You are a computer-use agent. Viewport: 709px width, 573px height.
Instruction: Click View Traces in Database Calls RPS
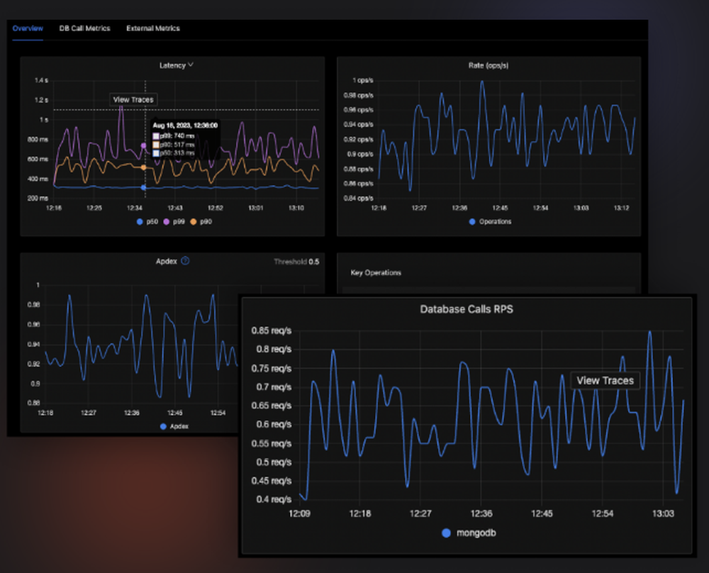[605, 381]
